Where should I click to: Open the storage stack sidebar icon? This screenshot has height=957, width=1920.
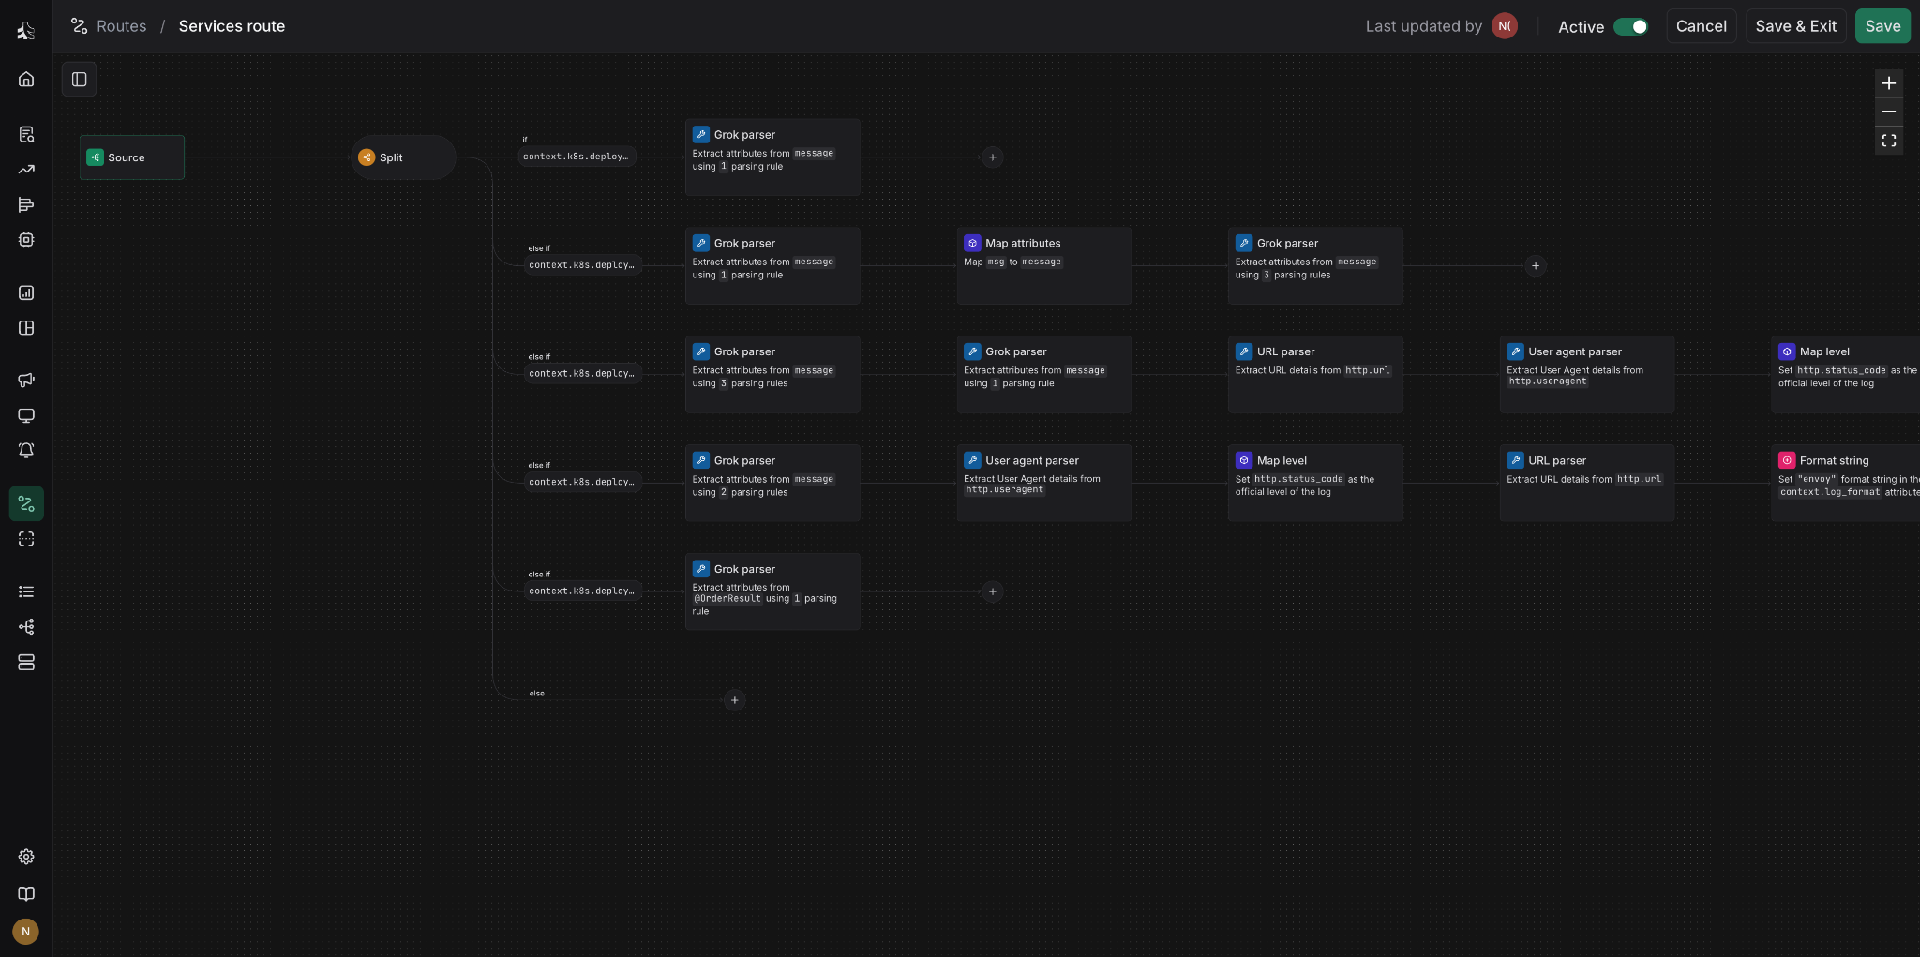coord(26,663)
